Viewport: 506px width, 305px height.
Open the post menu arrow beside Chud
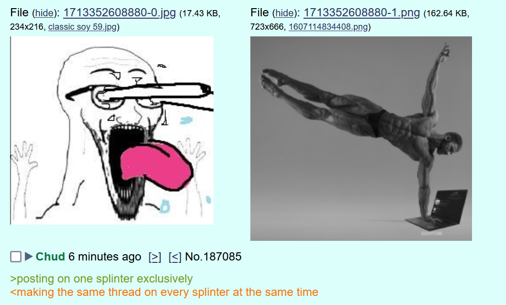click(29, 257)
